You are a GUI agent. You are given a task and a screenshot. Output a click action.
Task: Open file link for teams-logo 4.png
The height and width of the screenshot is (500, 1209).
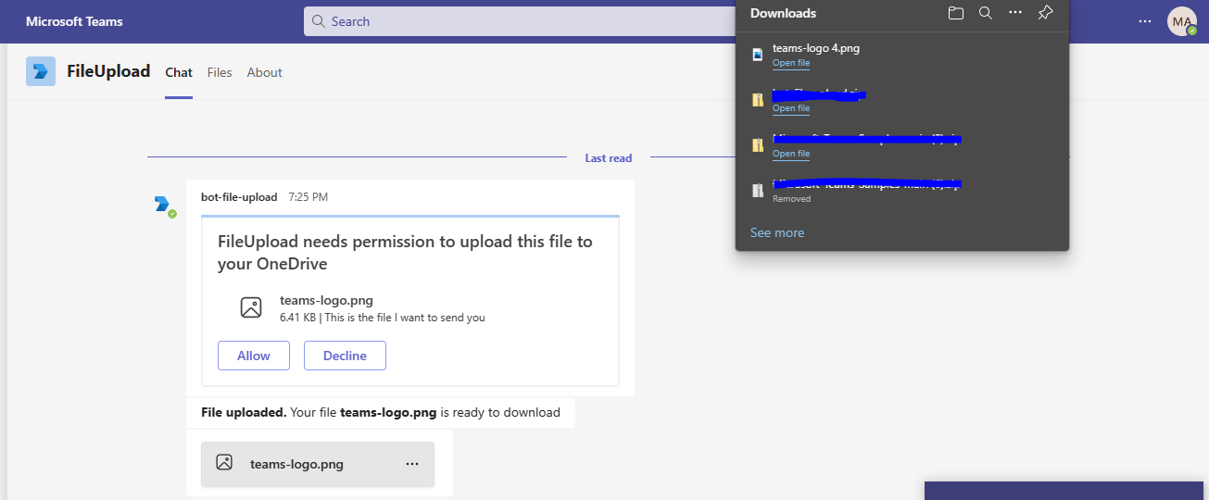coord(791,63)
